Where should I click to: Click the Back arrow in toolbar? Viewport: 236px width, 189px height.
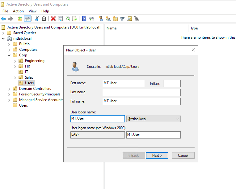click(x=3, y=19)
